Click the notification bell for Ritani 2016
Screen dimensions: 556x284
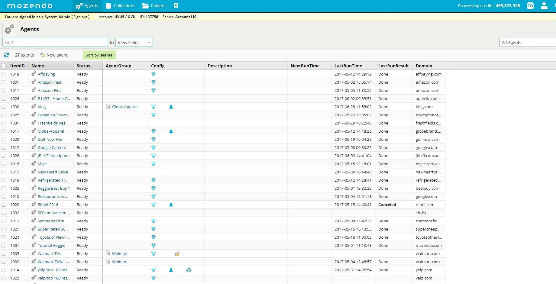tap(171, 205)
